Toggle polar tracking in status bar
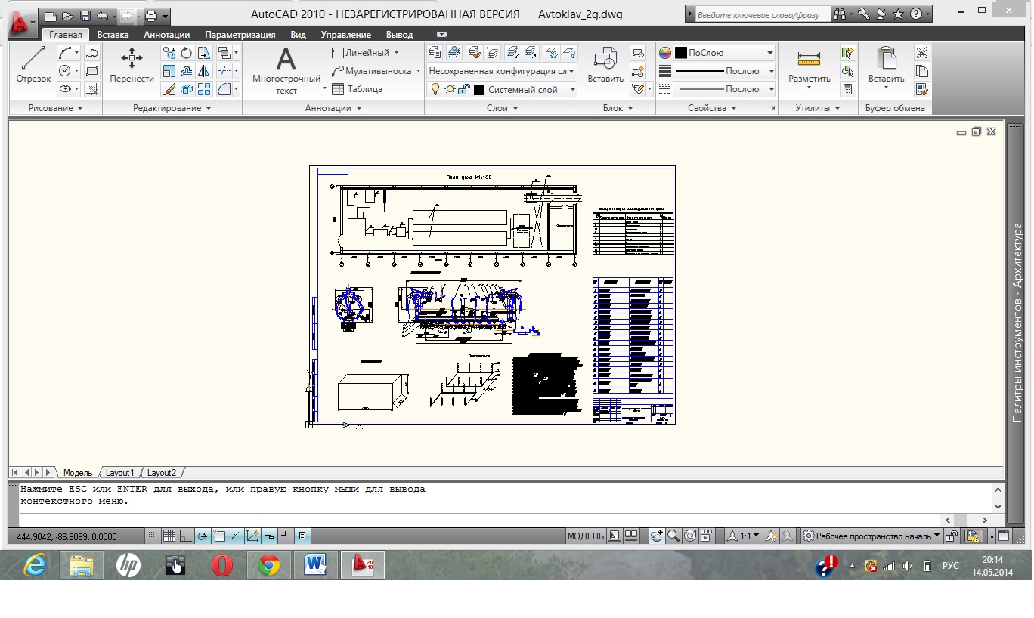Viewport: 1034px width, 618px height. 203,536
